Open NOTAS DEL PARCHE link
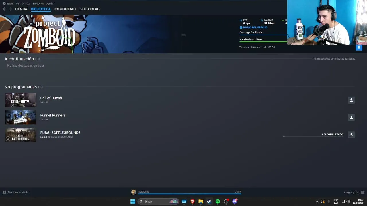Screen dimensions: 367x206 click(253, 27)
